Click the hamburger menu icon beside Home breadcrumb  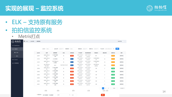[x=24, y=41]
